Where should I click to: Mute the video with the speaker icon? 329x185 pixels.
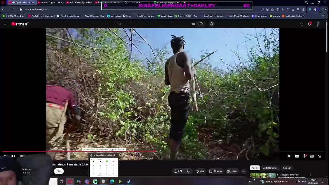click(x=13, y=156)
